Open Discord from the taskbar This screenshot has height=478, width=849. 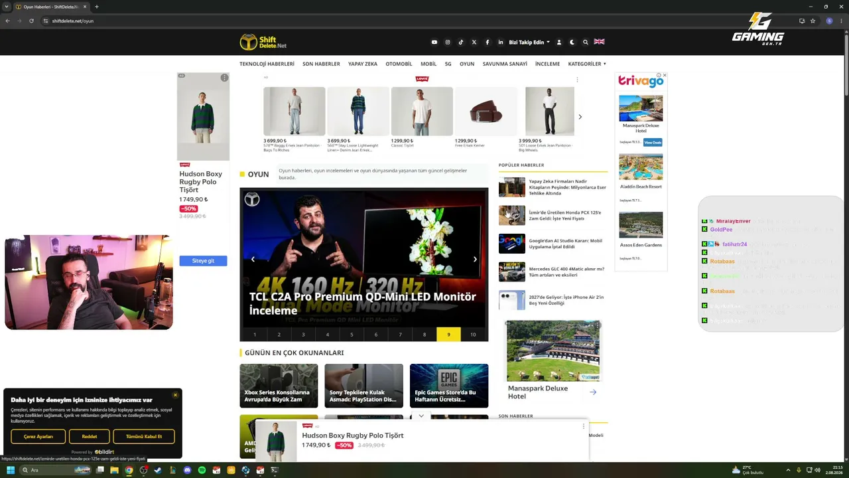pyautogui.click(x=187, y=470)
